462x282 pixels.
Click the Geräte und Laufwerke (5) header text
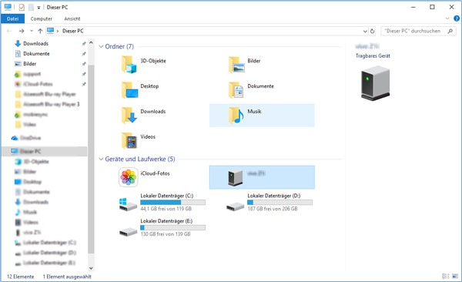pos(140,159)
